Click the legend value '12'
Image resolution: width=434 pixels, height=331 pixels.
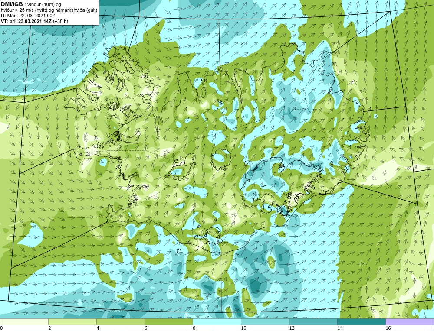click(292, 328)
